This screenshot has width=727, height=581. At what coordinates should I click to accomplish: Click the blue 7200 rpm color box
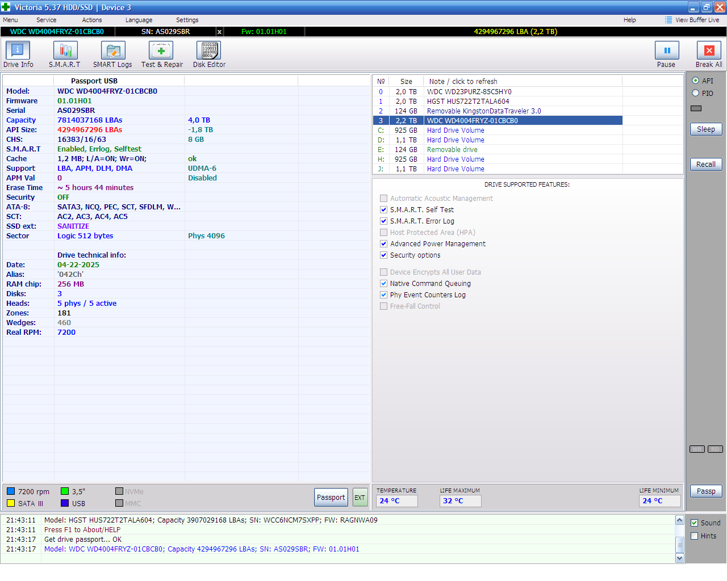[x=11, y=491]
